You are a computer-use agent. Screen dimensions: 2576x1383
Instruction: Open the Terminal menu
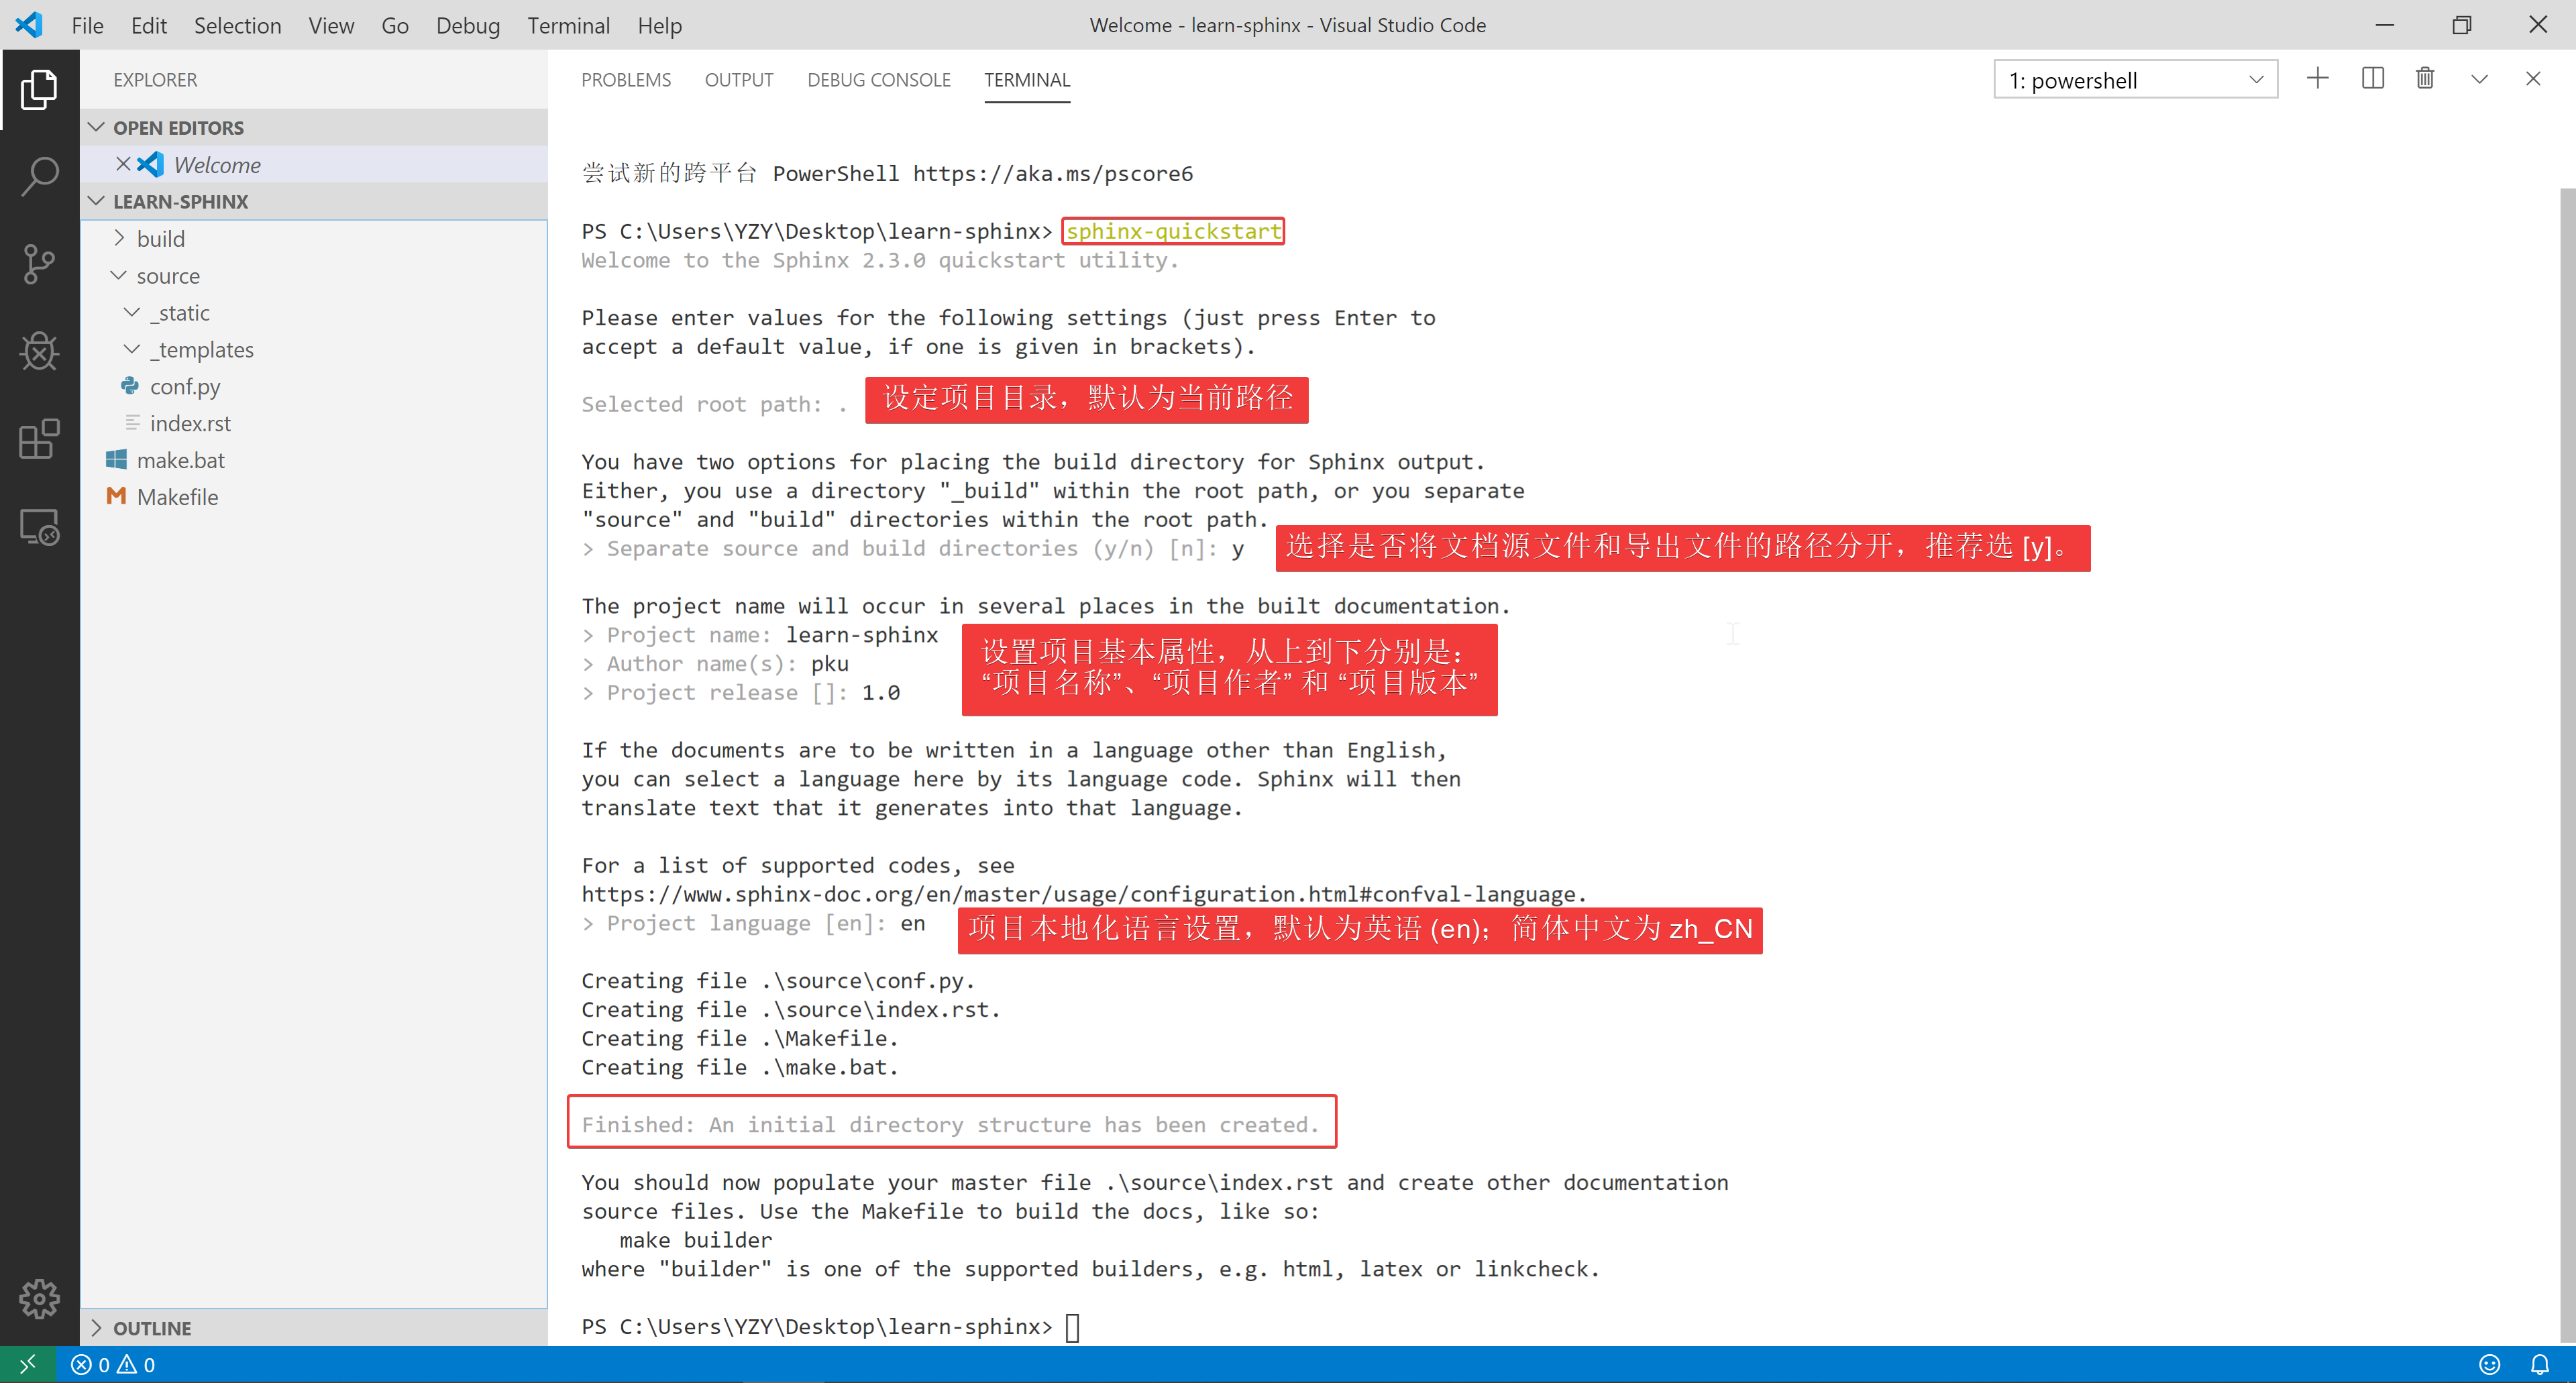tap(568, 25)
